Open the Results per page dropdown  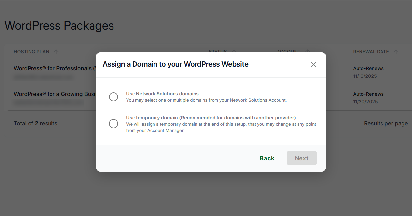(386, 123)
